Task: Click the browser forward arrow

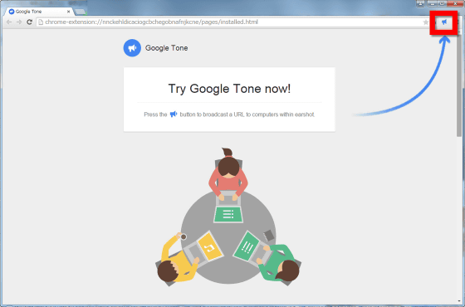Action: point(19,22)
